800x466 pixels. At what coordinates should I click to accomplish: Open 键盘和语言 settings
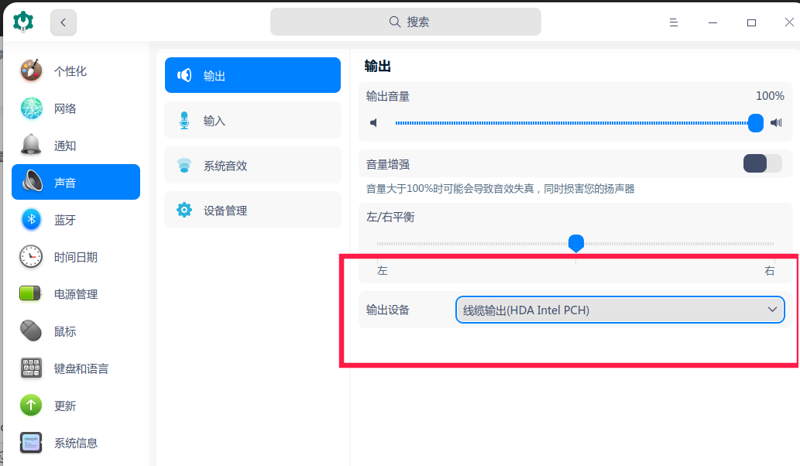pyautogui.click(x=76, y=368)
